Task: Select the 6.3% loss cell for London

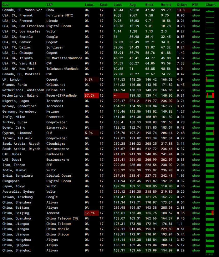Action: (x=92, y=80)
